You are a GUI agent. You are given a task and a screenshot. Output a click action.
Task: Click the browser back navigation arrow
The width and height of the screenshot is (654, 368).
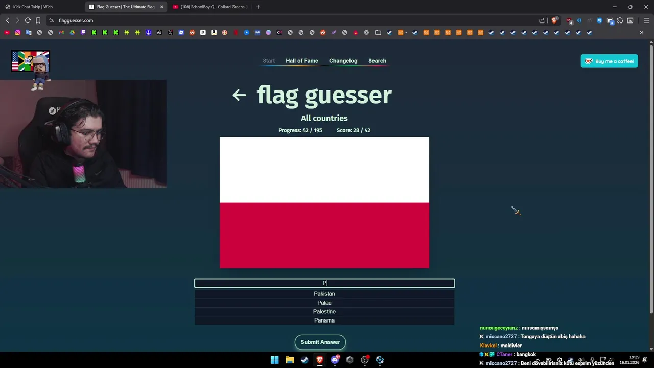click(x=7, y=20)
